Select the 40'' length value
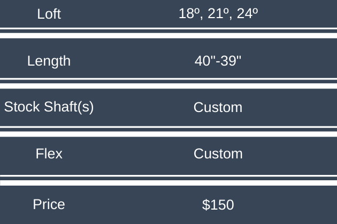This screenshot has height=224, width=337. 204,61
